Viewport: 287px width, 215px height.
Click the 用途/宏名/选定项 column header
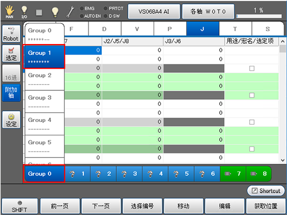[251, 41]
